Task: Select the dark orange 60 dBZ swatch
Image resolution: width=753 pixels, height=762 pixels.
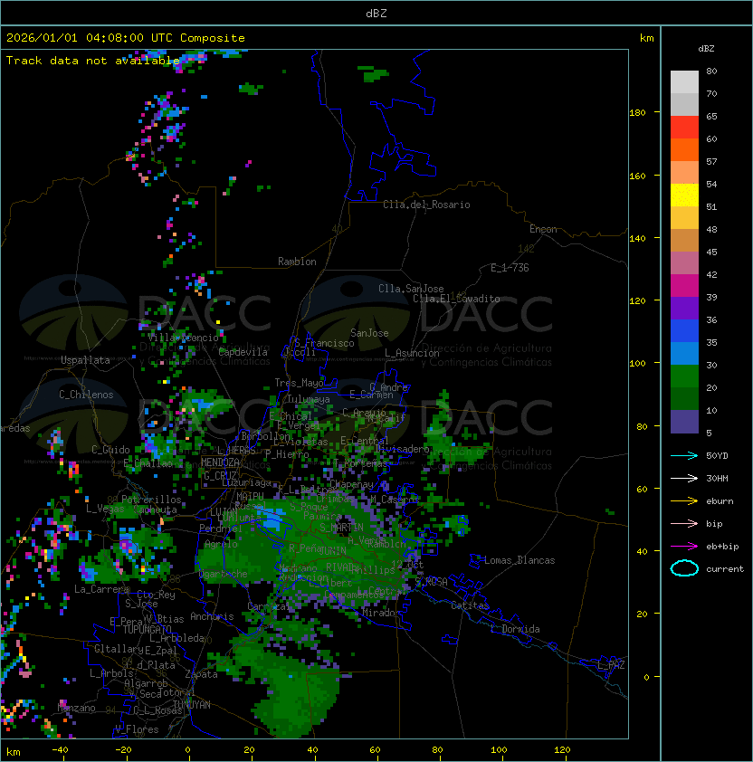Action: click(x=684, y=149)
